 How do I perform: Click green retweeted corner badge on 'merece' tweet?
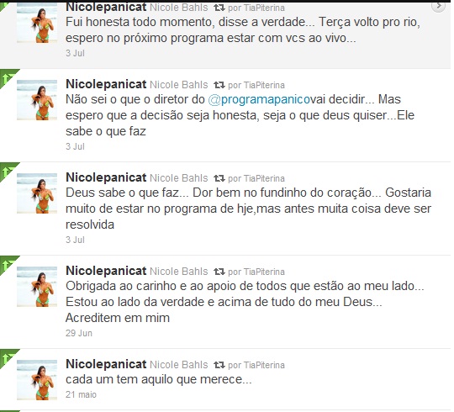(7, 357)
